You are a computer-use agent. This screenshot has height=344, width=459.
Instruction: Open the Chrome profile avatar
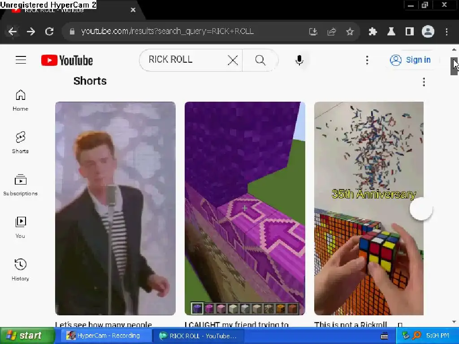(x=428, y=32)
